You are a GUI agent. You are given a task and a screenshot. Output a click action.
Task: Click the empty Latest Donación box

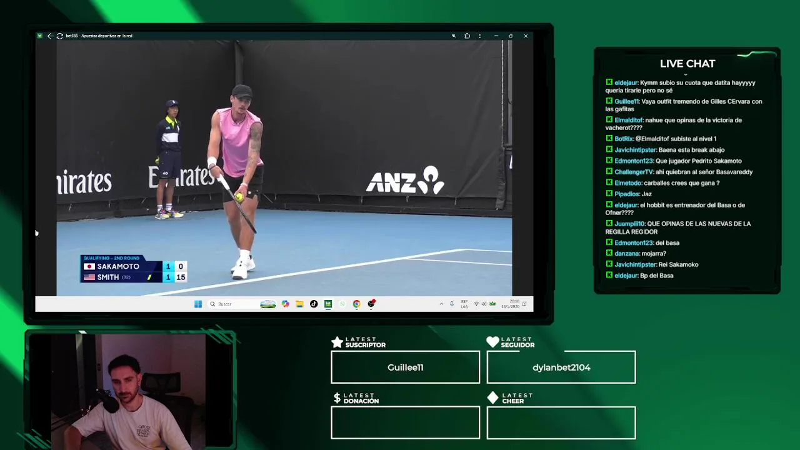click(x=405, y=422)
